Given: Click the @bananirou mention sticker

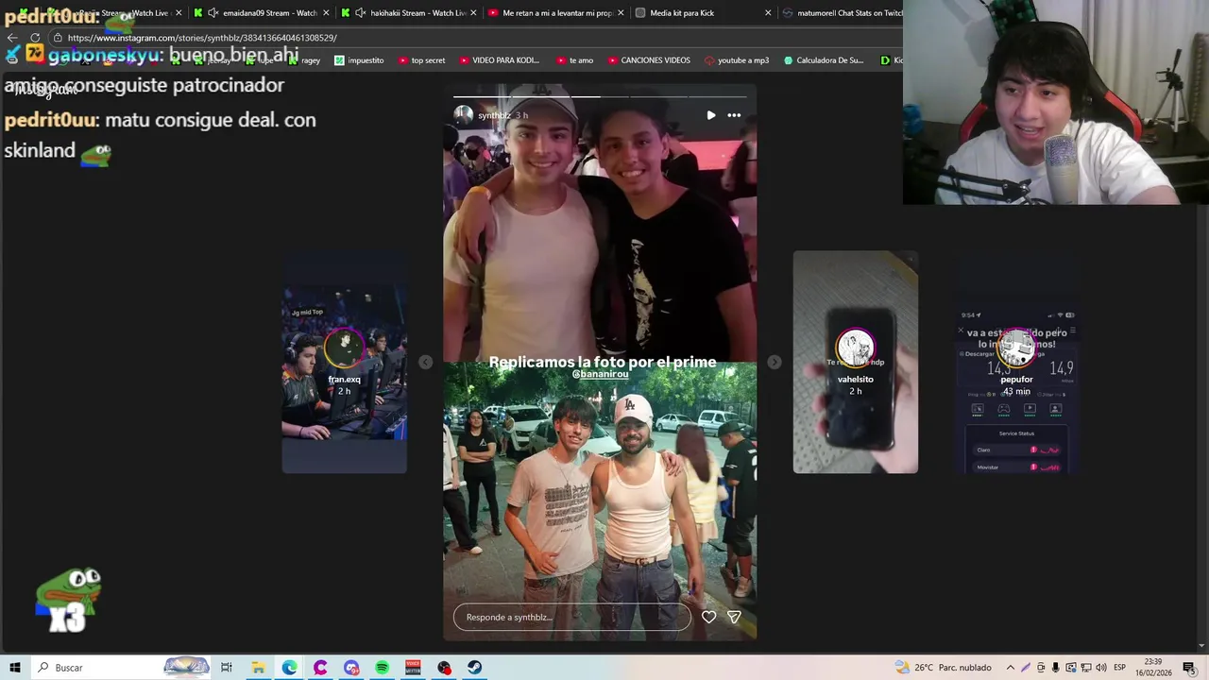Looking at the screenshot, I should 600,374.
